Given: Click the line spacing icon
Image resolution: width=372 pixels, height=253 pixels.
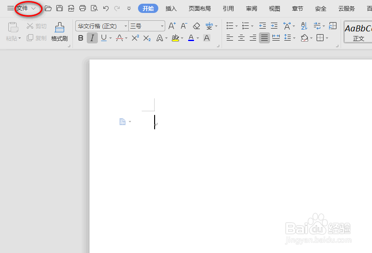Looking at the screenshot, I should pos(288,38).
